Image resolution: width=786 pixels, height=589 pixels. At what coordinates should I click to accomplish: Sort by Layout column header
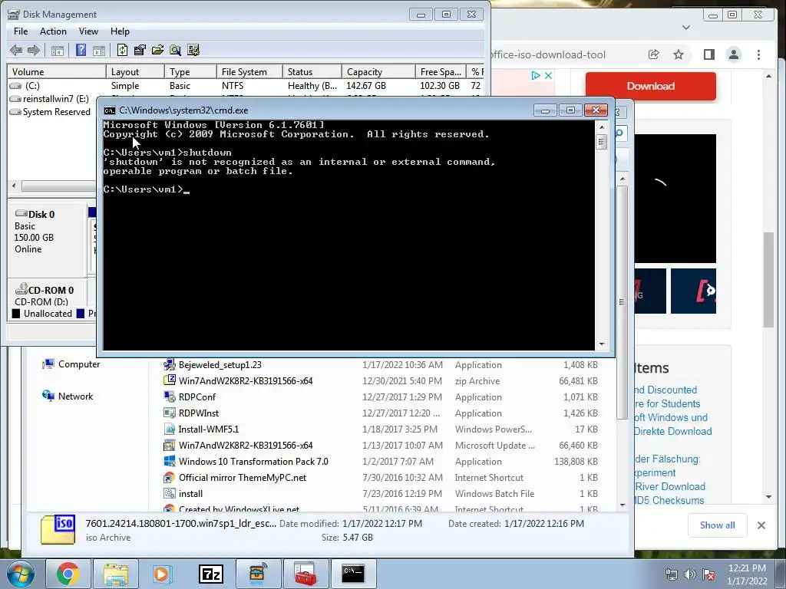point(135,71)
